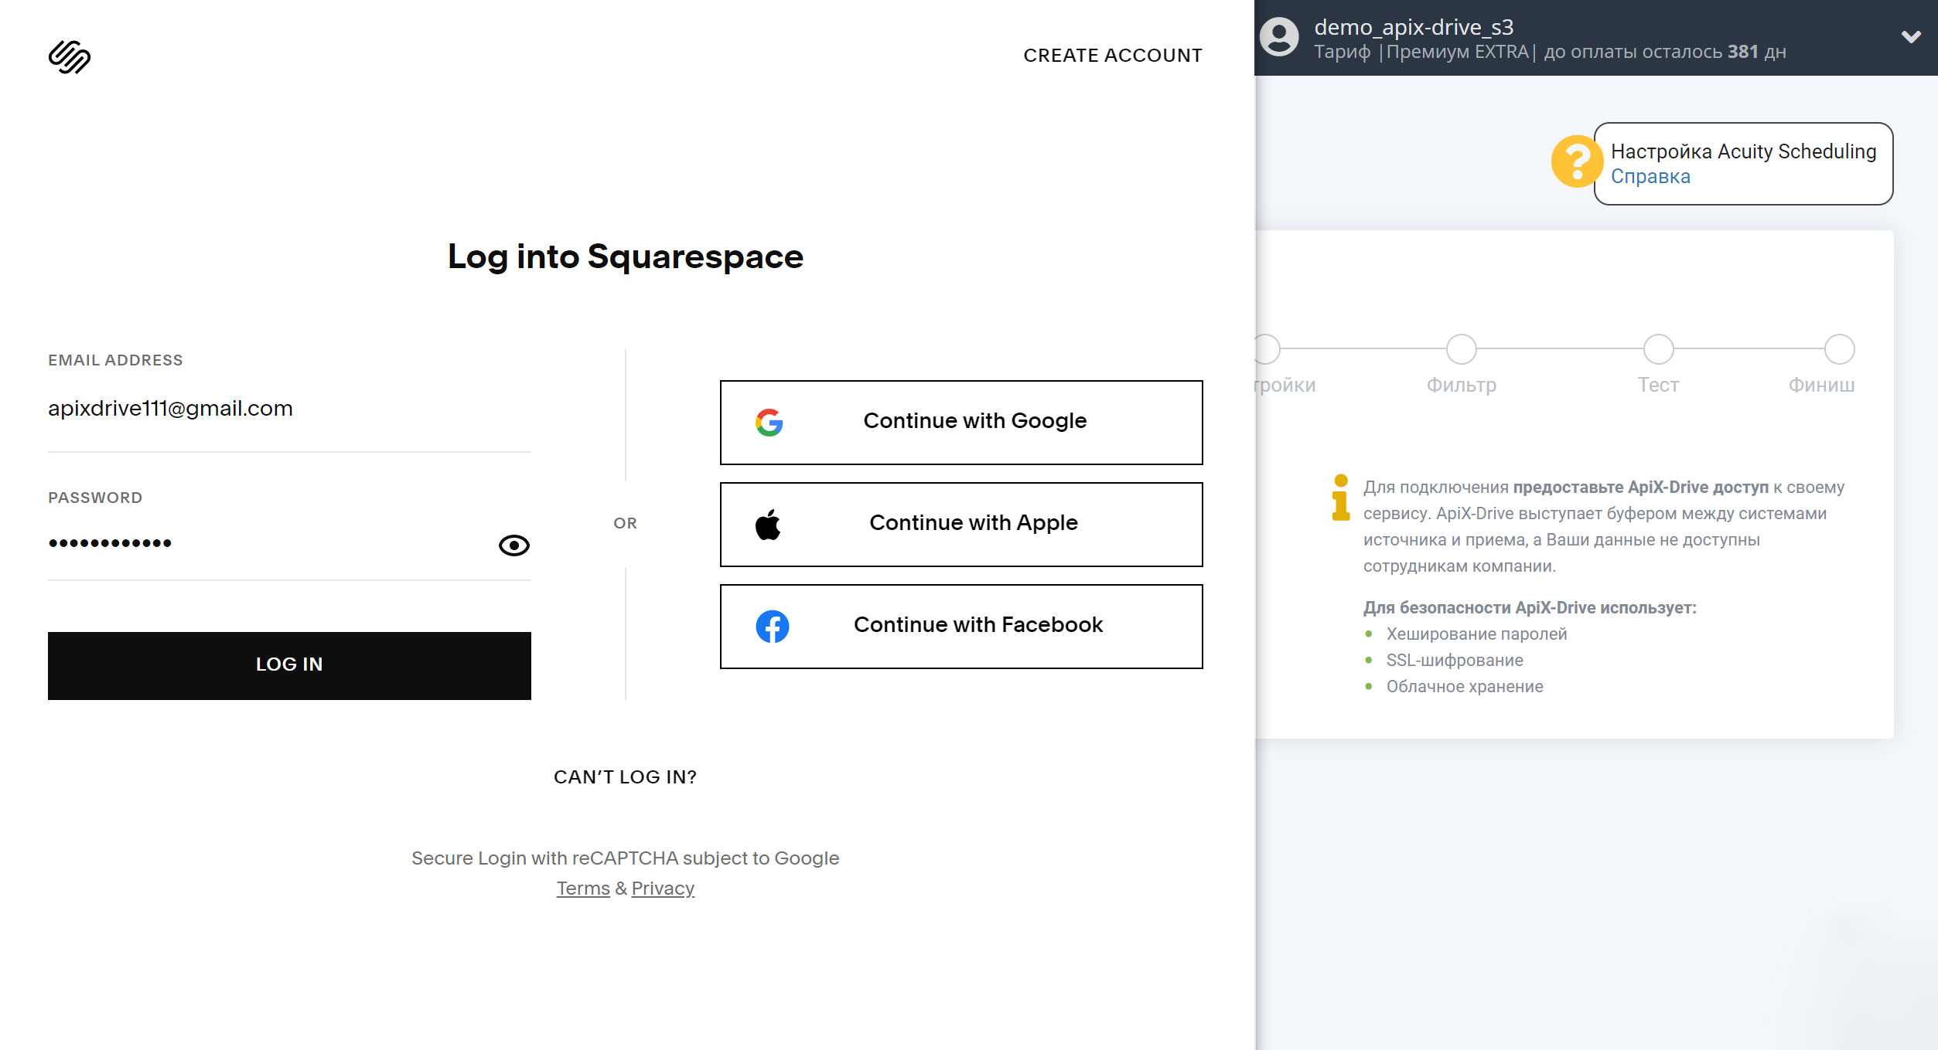Click the yellow question mark help icon
The width and height of the screenshot is (1938, 1050).
(x=1575, y=161)
